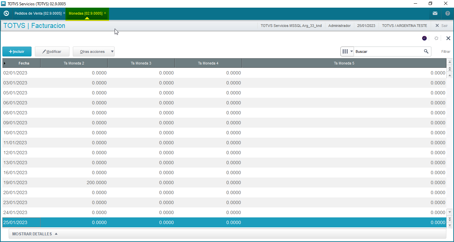Restore down the TOTVS Servicios window

click(x=430, y=4)
